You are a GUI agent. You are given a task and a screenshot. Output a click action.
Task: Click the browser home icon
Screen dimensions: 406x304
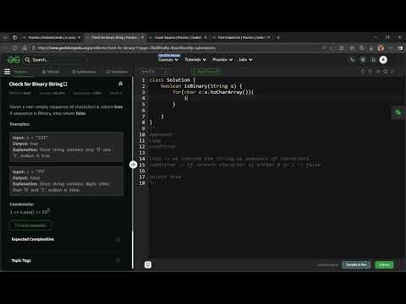(x=25, y=48)
